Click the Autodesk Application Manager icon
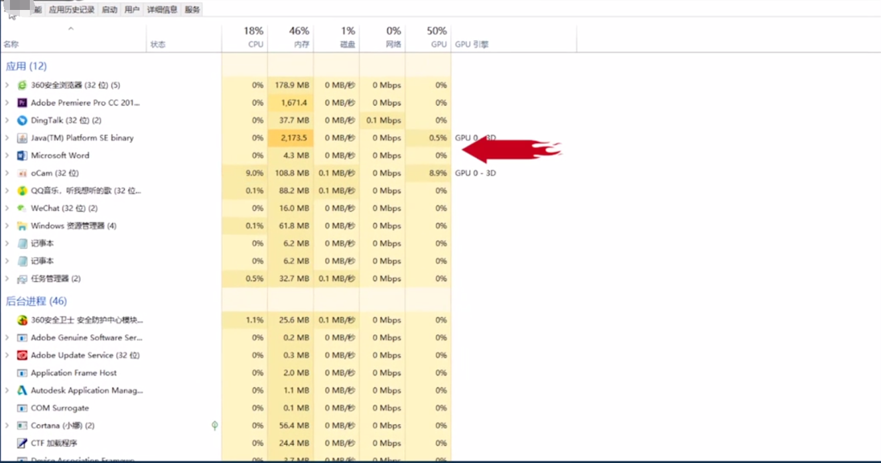881x463 pixels. coord(22,390)
